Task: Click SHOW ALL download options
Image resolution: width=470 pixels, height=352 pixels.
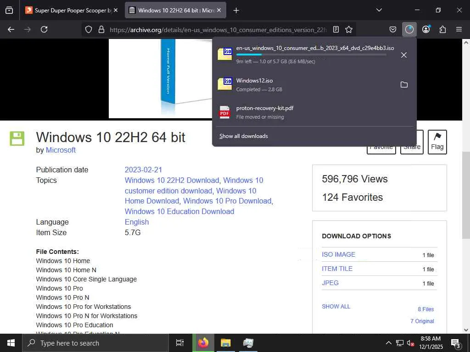Action: pyautogui.click(x=336, y=307)
